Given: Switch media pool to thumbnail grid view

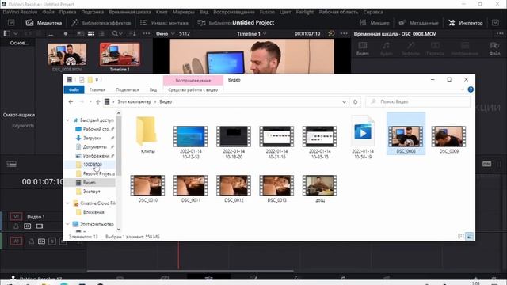Looking at the screenshot, I should click(91, 33).
